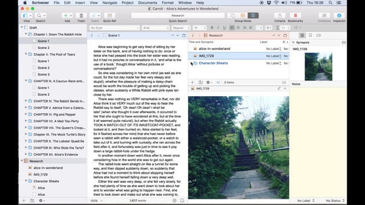365x205 pixels.
Task: Toggle italic formatting
Action: [x=218, y=28]
